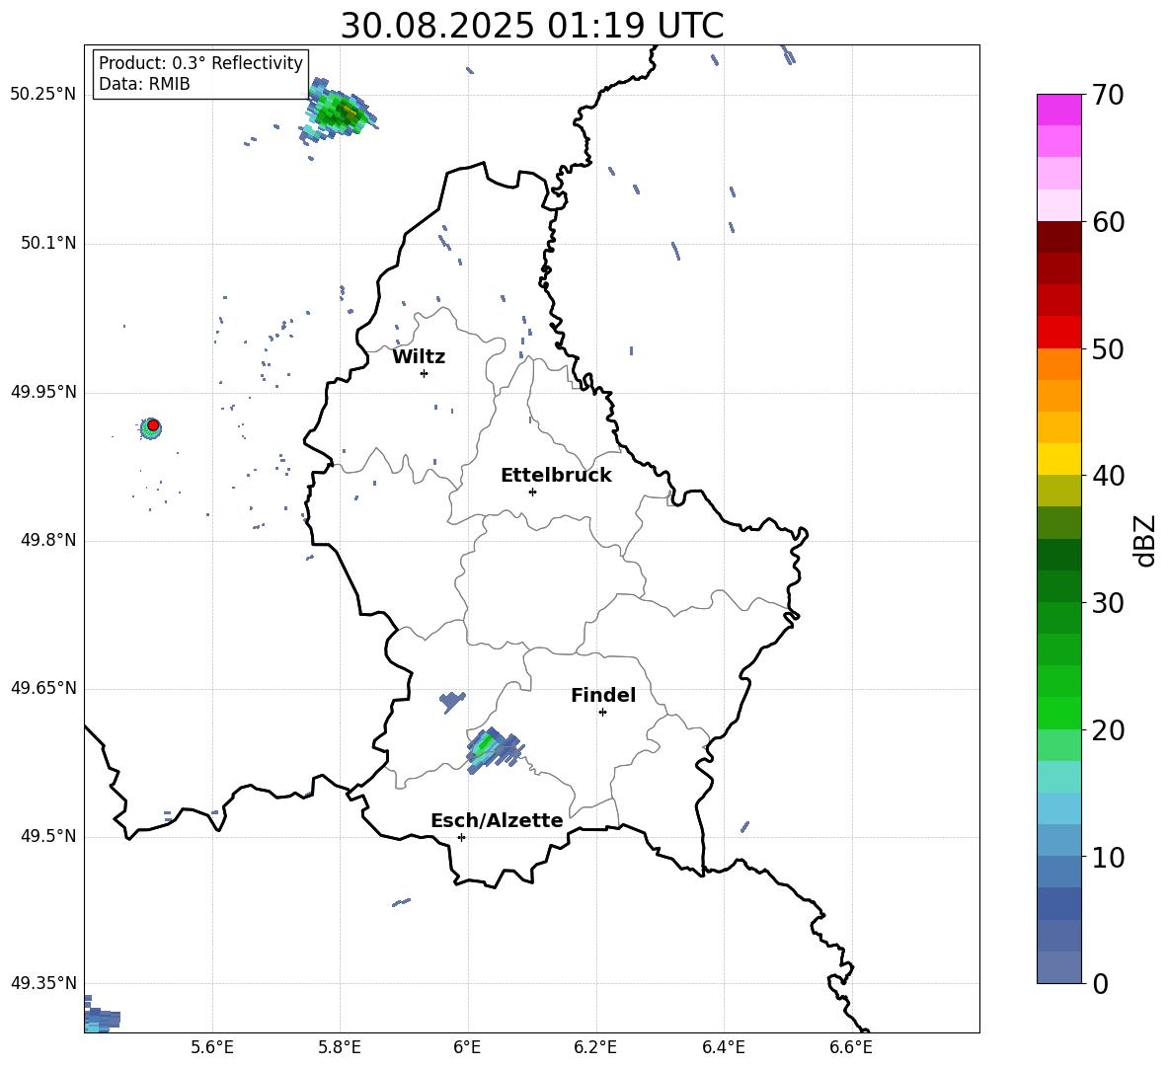
Task: Click the green radar echo near 50.25°N
Action: [340, 112]
